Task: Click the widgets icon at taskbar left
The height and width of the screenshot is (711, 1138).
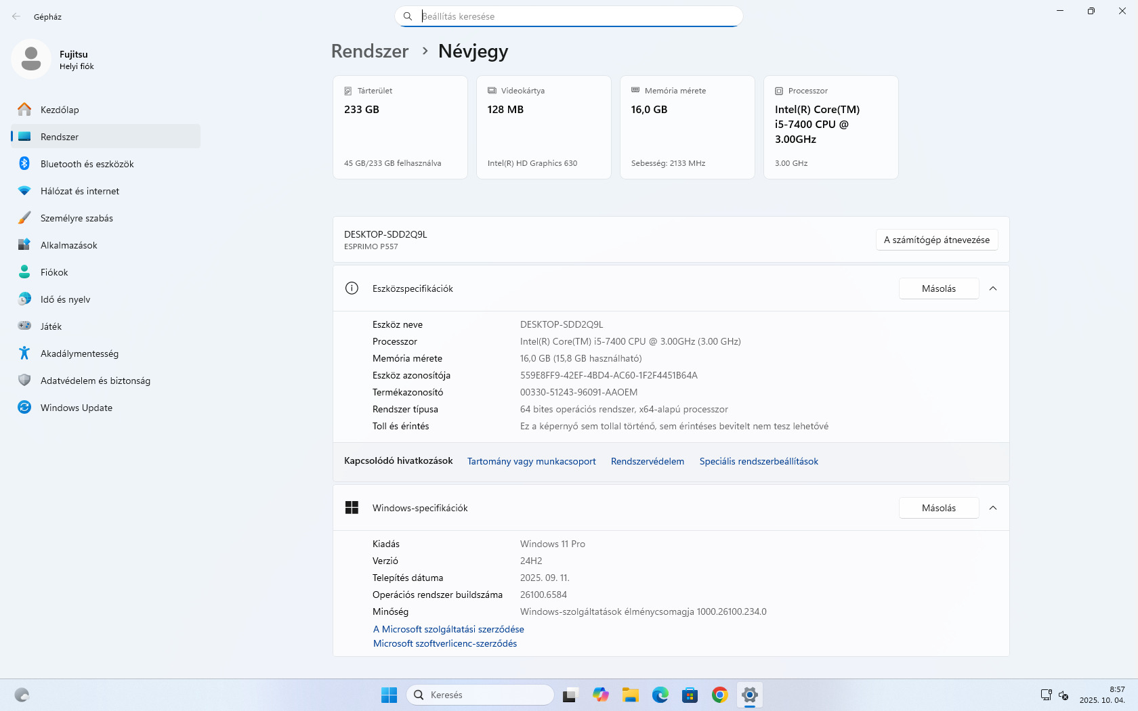Action: click(22, 695)
